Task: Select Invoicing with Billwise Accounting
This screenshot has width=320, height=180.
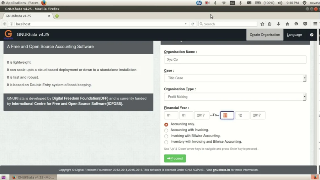Action: coord(166,136)
